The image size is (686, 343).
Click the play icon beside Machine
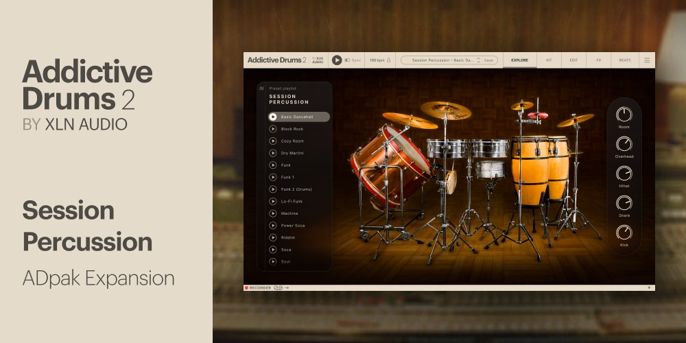(x=272, y=213)
